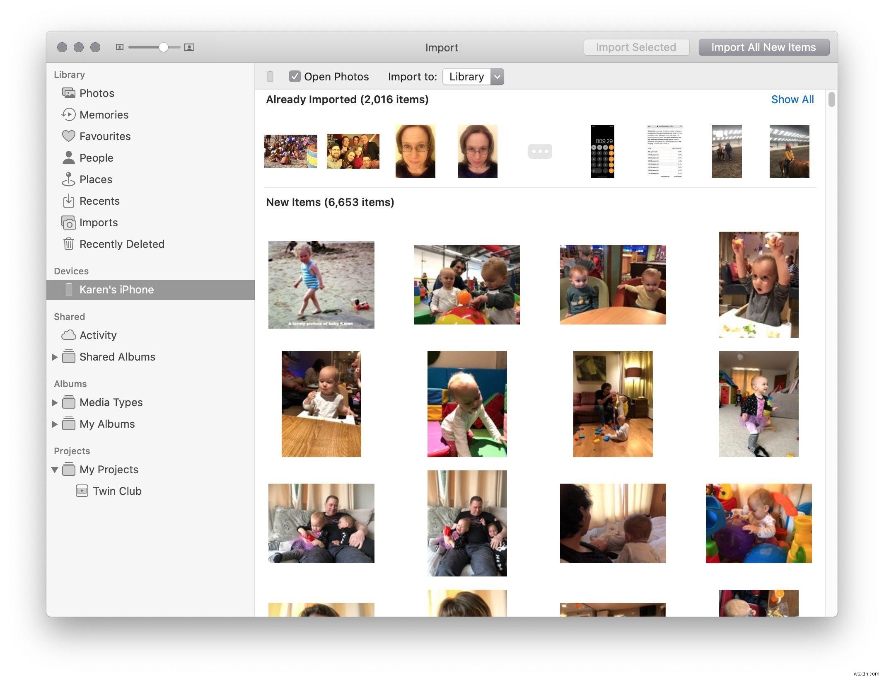
Task: Expand the My Projects section
Action: pos(56,469)
